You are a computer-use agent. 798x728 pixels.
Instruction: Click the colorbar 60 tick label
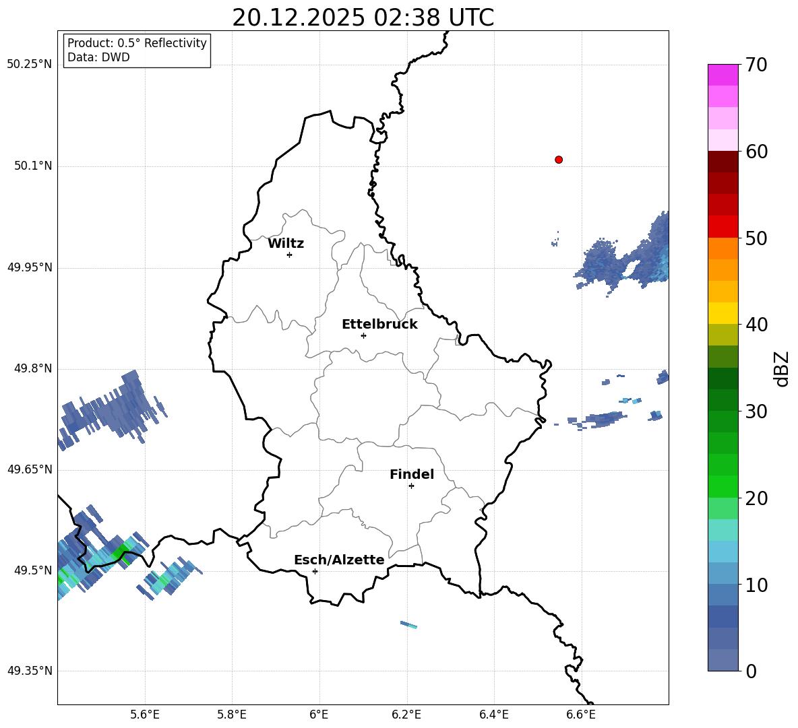(756, 152)
